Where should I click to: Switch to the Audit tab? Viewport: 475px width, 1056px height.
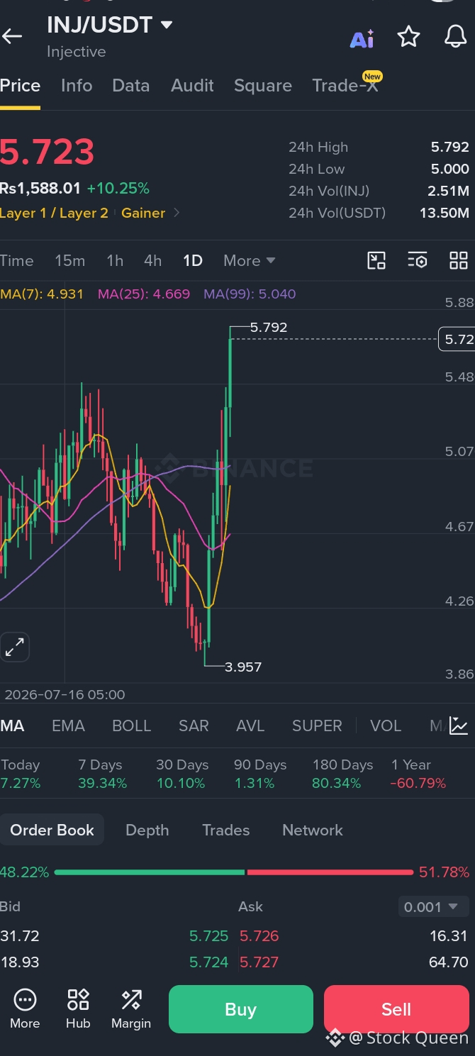tap(192, 86)
